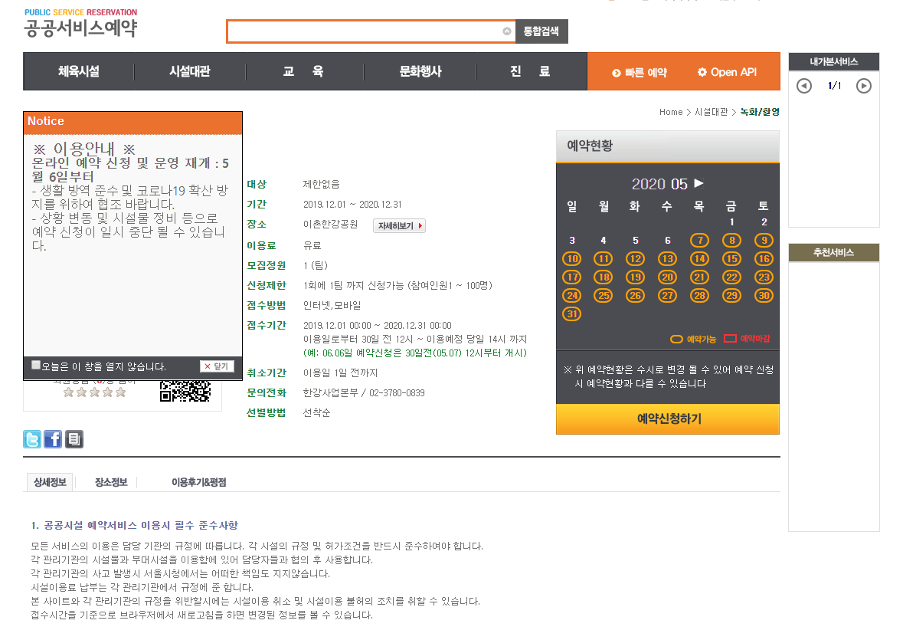Select May 14 in the calendar
Image resolution: width=916 pixels, height=640 pixels.
[699, 259]
